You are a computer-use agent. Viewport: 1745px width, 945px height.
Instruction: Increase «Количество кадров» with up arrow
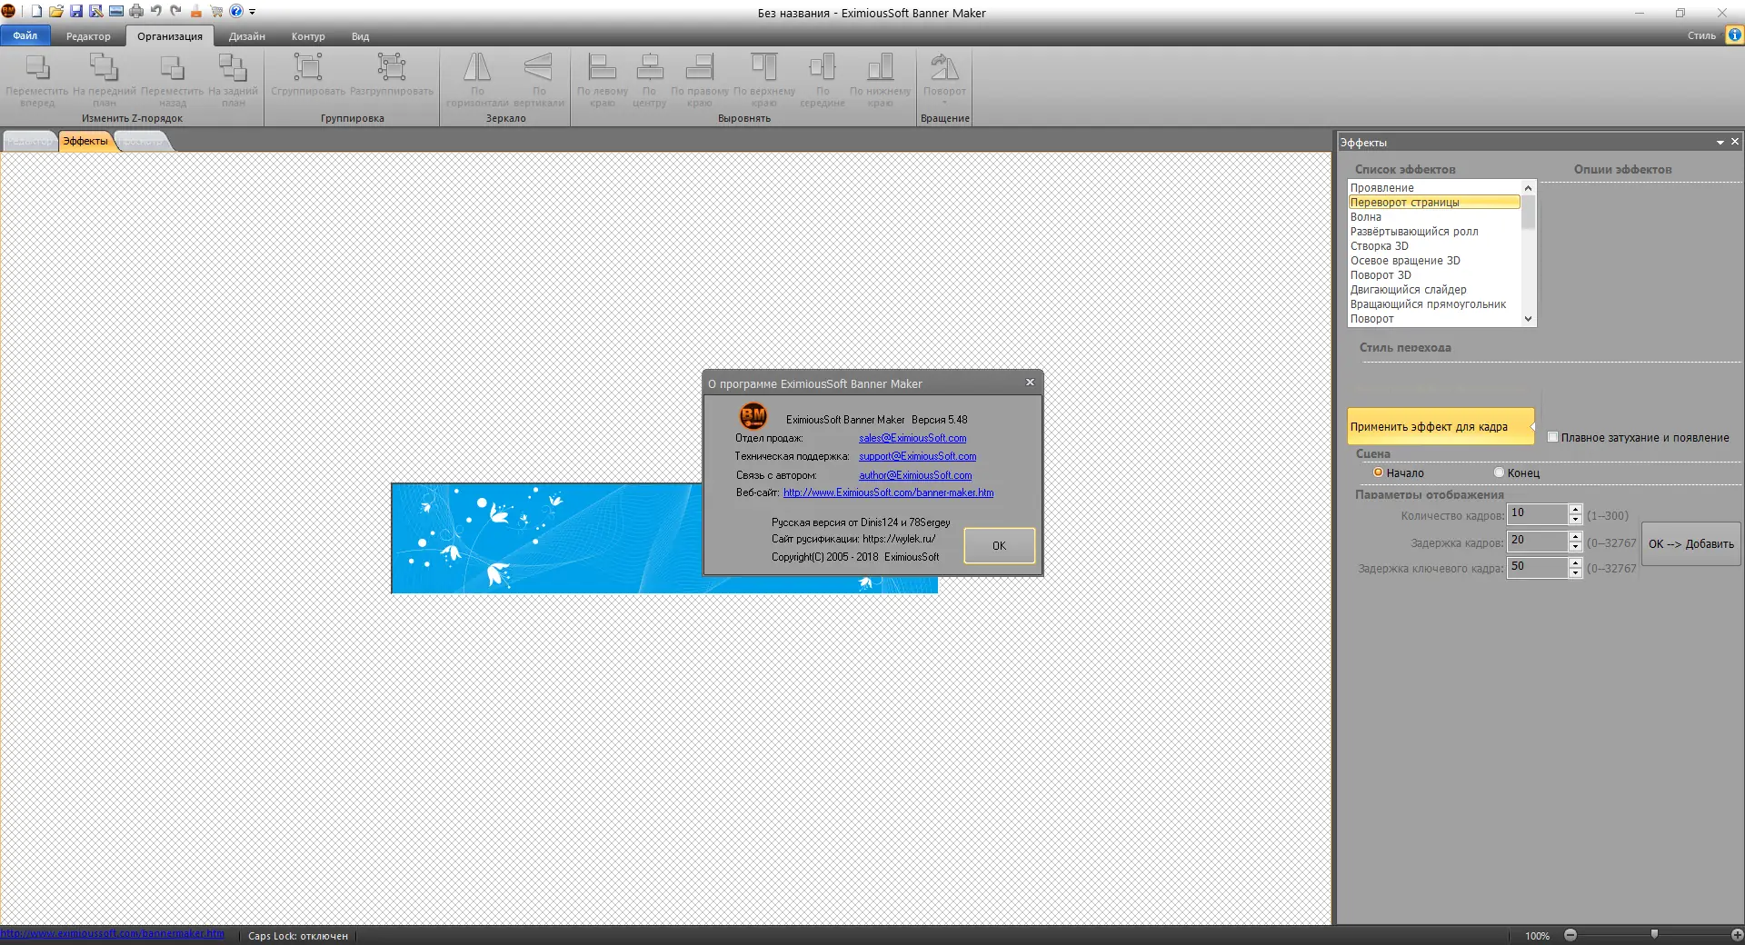(x=1575, y=510)
